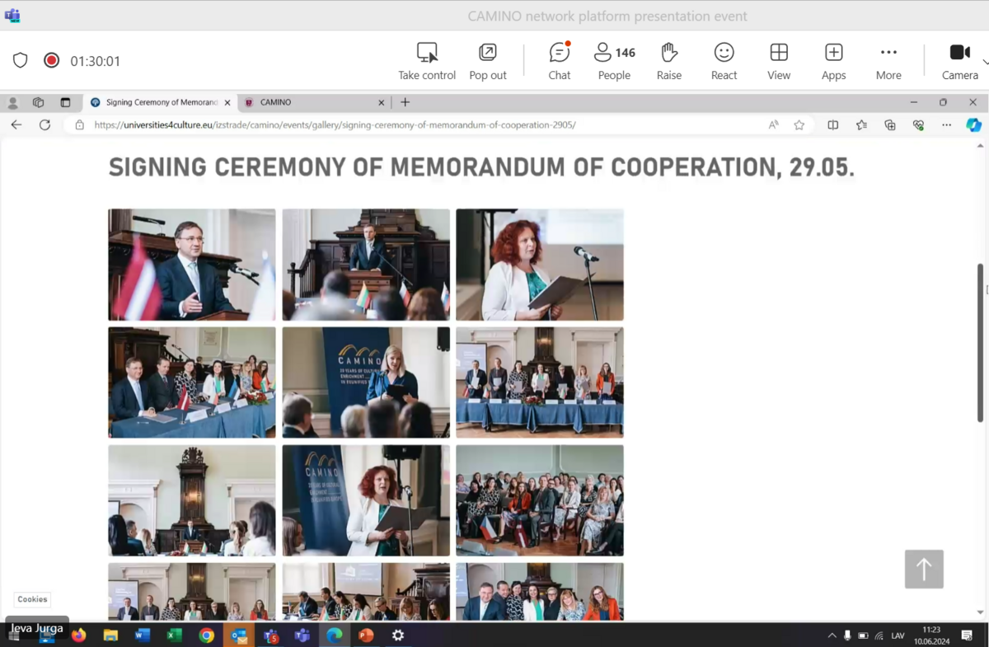
Task: Change meeting layout with View icon
Action: click(779, 61)
